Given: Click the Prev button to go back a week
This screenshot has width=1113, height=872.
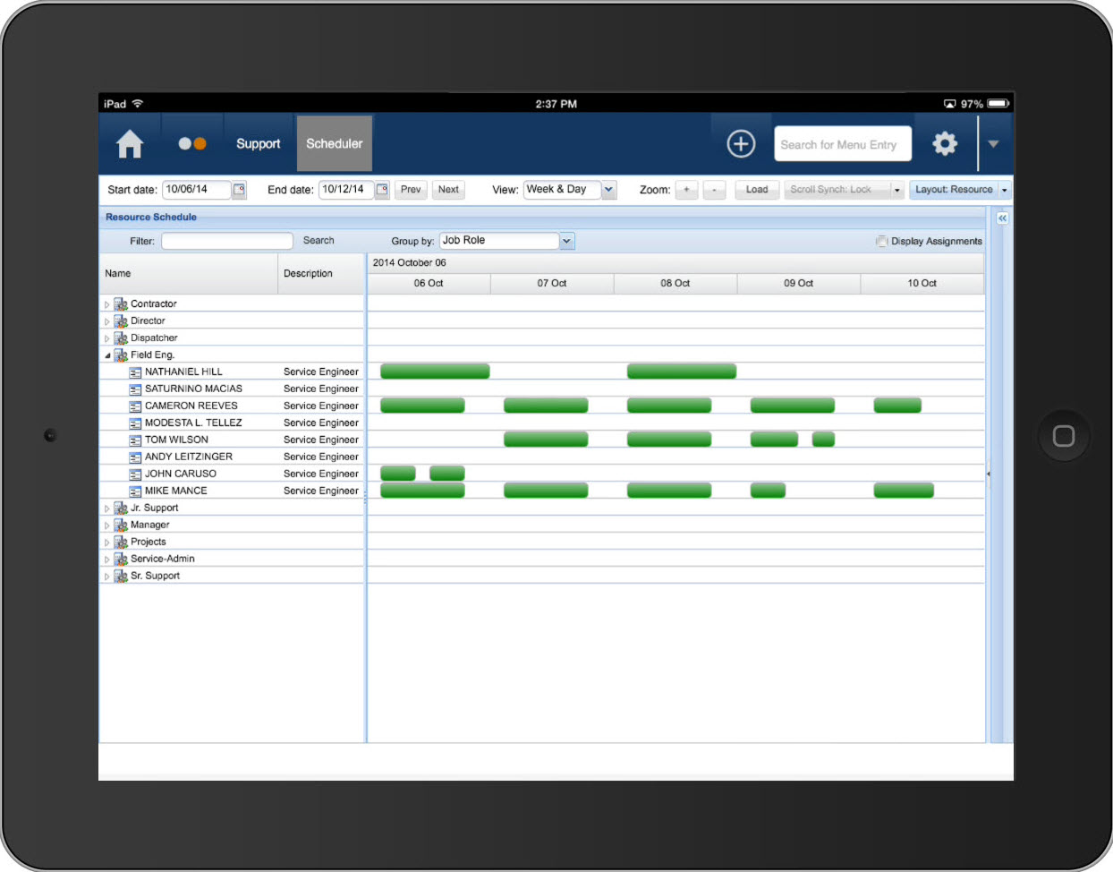Looking at the screenshot, I should [410, 190].
